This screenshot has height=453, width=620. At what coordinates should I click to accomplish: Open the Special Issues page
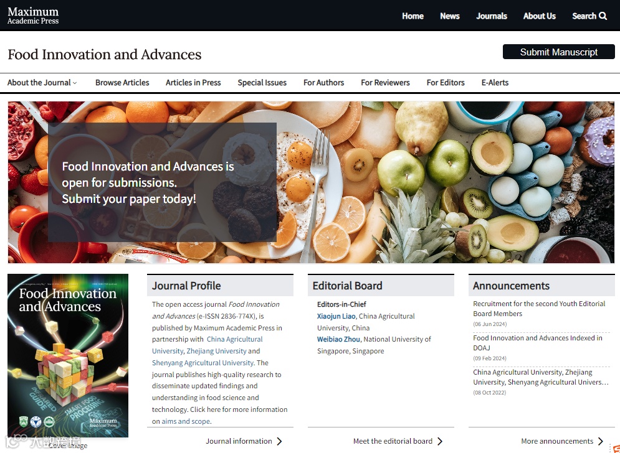[x=262, y=83]
